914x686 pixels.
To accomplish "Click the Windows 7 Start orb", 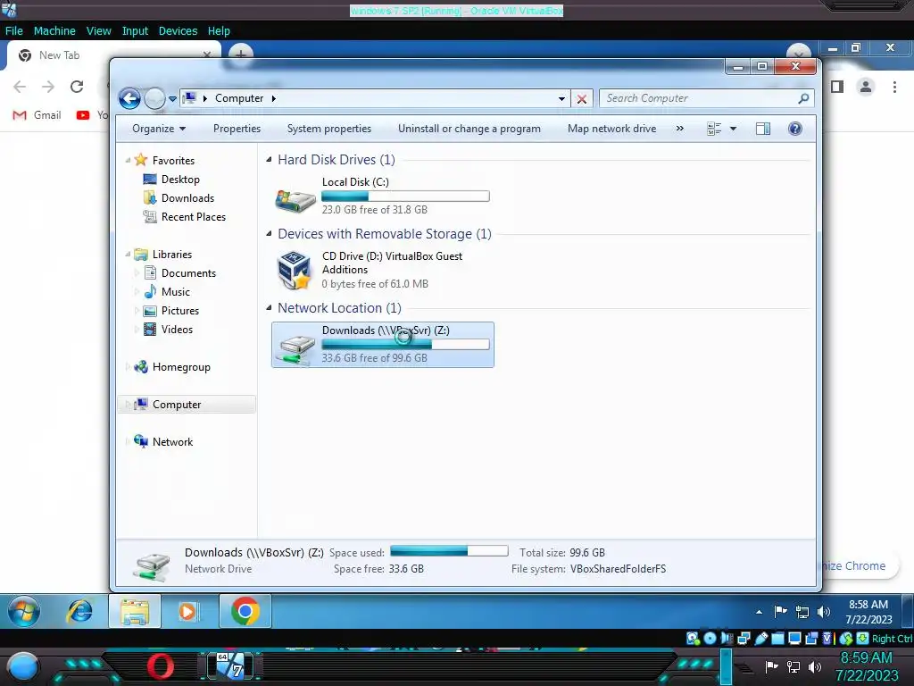I will 24,611.
